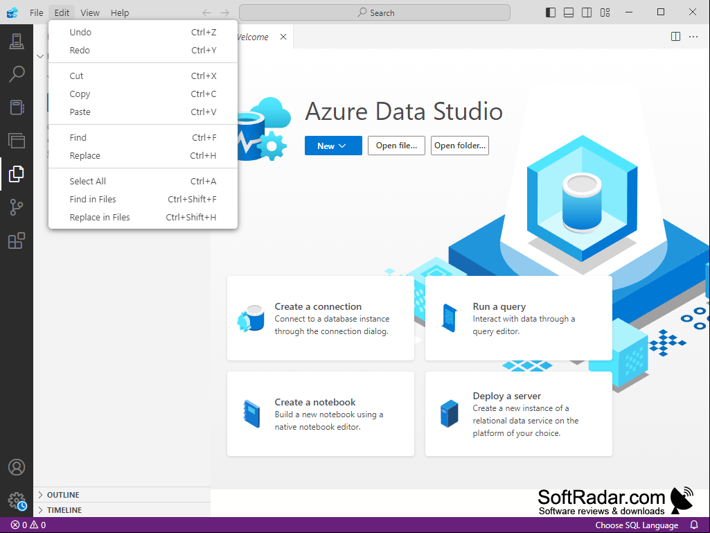710x533 pixels.
Task: Toggle the primary side bar layout icon
Action: click(x=551, y=12)
